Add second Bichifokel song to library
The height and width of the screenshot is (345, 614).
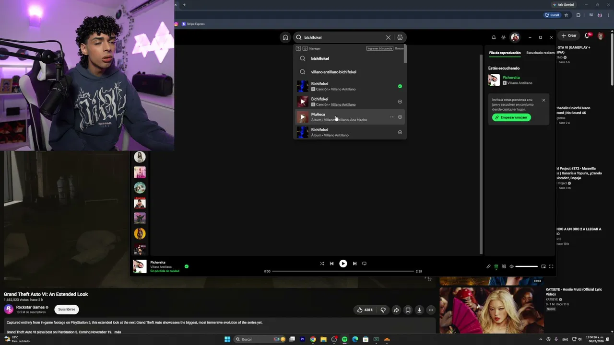click(x=400, y=102)
